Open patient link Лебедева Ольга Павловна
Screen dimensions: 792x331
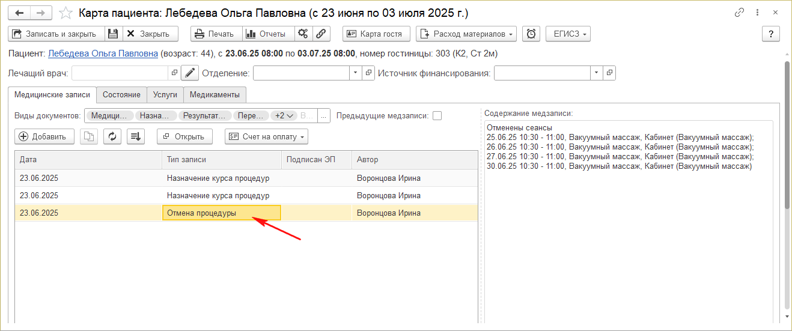tap(103, 53)
